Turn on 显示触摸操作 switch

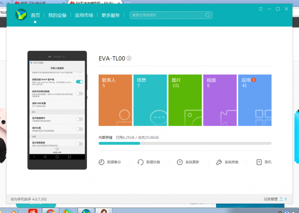tap(79, 119)
